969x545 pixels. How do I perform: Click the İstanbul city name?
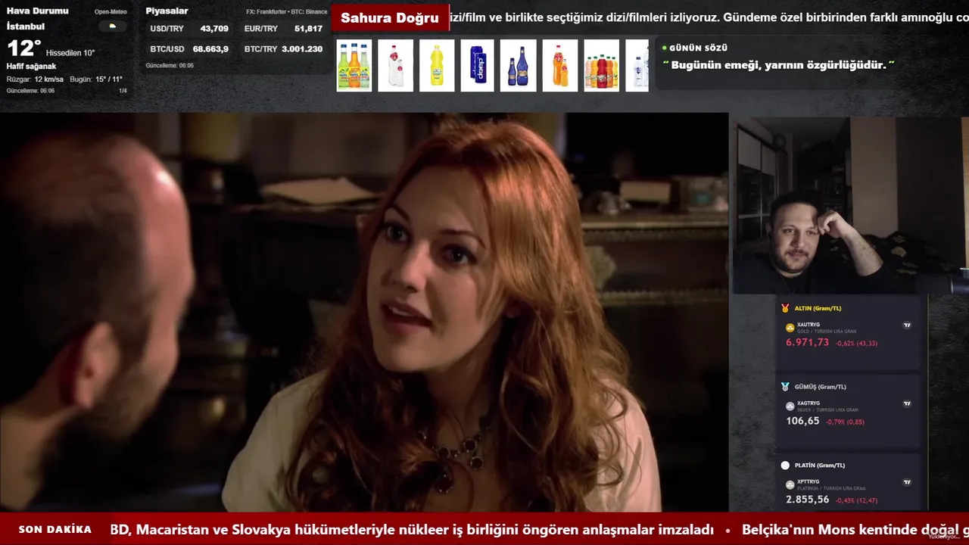pyautogui.click(x=26, y=26)
